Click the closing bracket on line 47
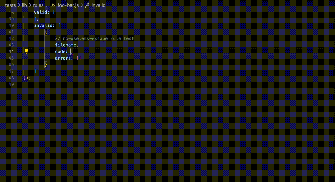The height and width of the screenshot is (182, 335). (35, 71)
